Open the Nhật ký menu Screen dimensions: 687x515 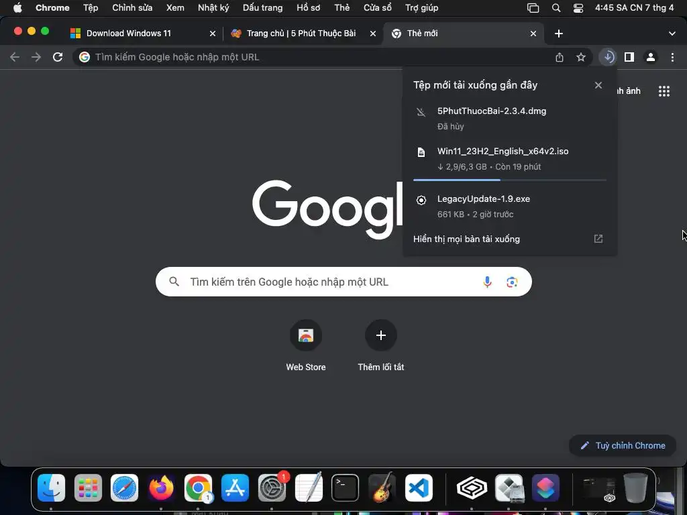tap(213, 7)
